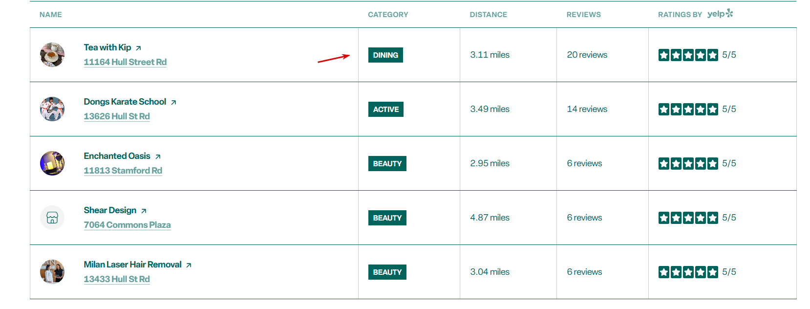Click external link arrow beside Milan Laser Hair Removal
Image resolution: width=810 pixels, height=309 pixels.
[189, 265]
